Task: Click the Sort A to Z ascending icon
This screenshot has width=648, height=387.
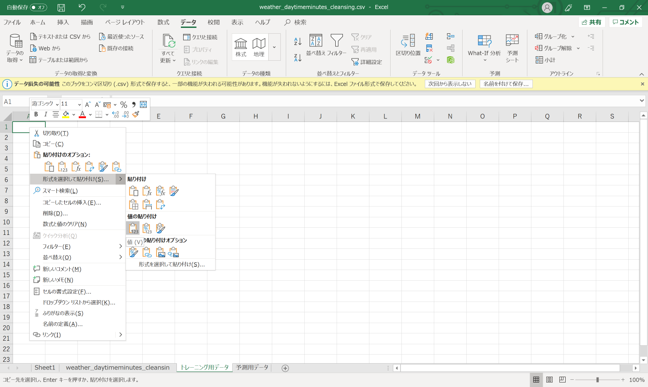Action: (297, 41)
